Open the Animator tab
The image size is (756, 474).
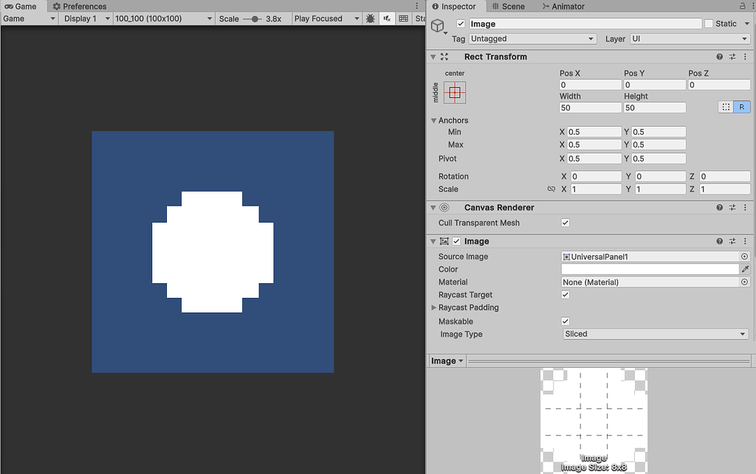[562, 6]
